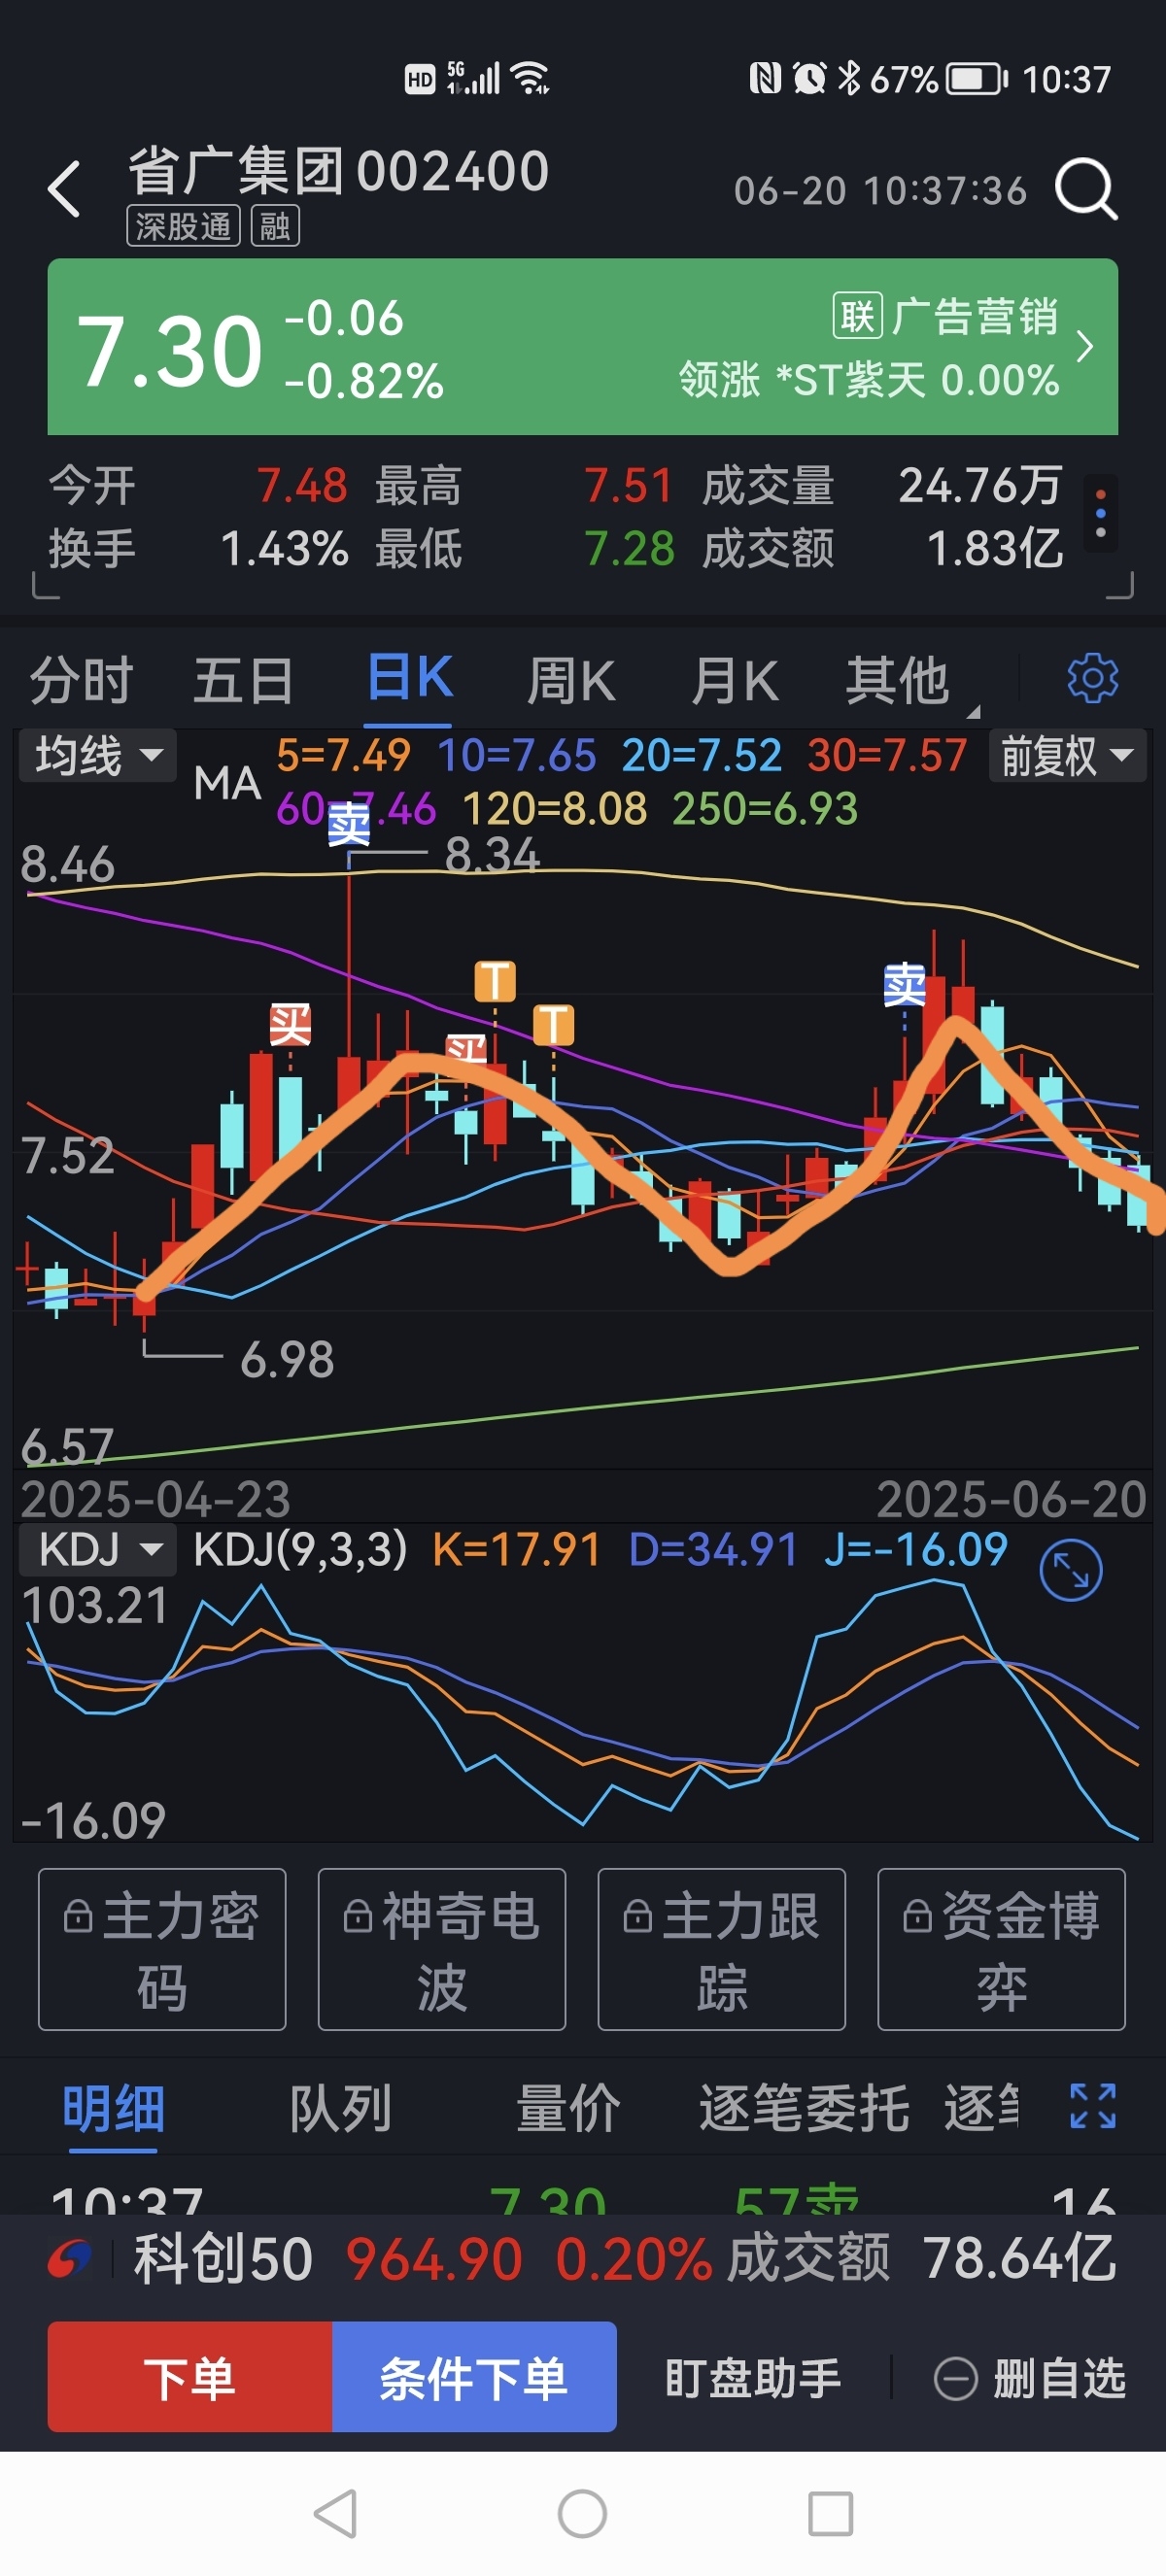Select the 明细 tab
This screenshot has width=1166, height=2576.
[x=113, y=2108]
